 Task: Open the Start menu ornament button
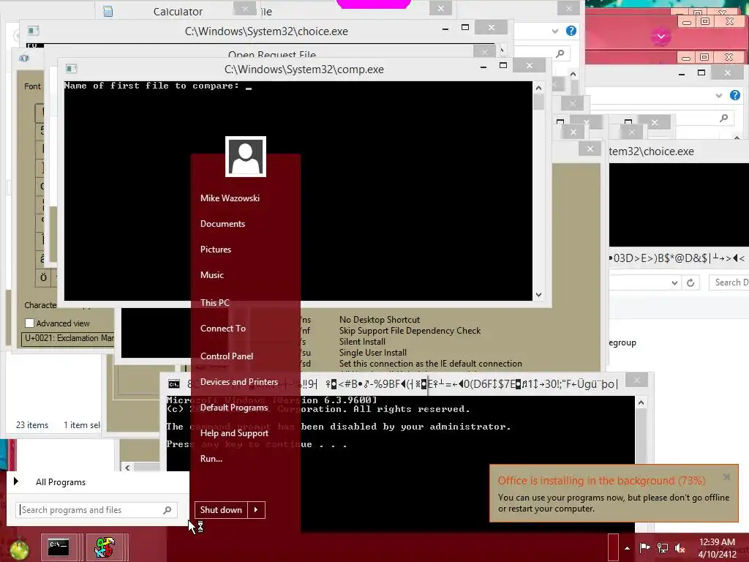click(18, 549)
